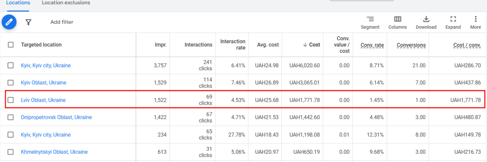Open the Lviv Oblast, Ukraine link
Viewport: 487px width, 162px height.
[x=43, y=100]
